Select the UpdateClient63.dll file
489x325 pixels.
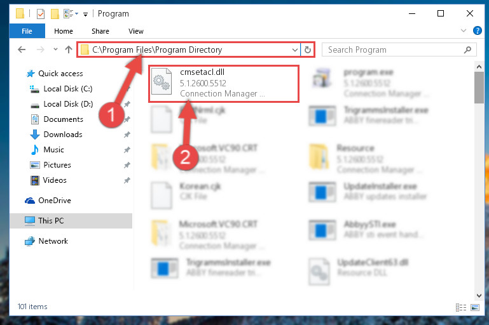click(359, 270)
